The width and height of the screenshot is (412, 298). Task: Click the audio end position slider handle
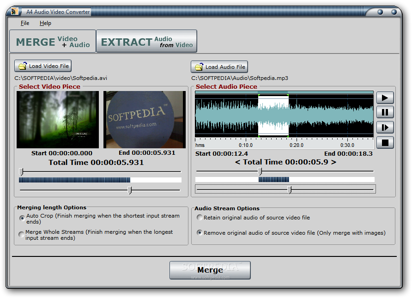click(x=290, y=190)
